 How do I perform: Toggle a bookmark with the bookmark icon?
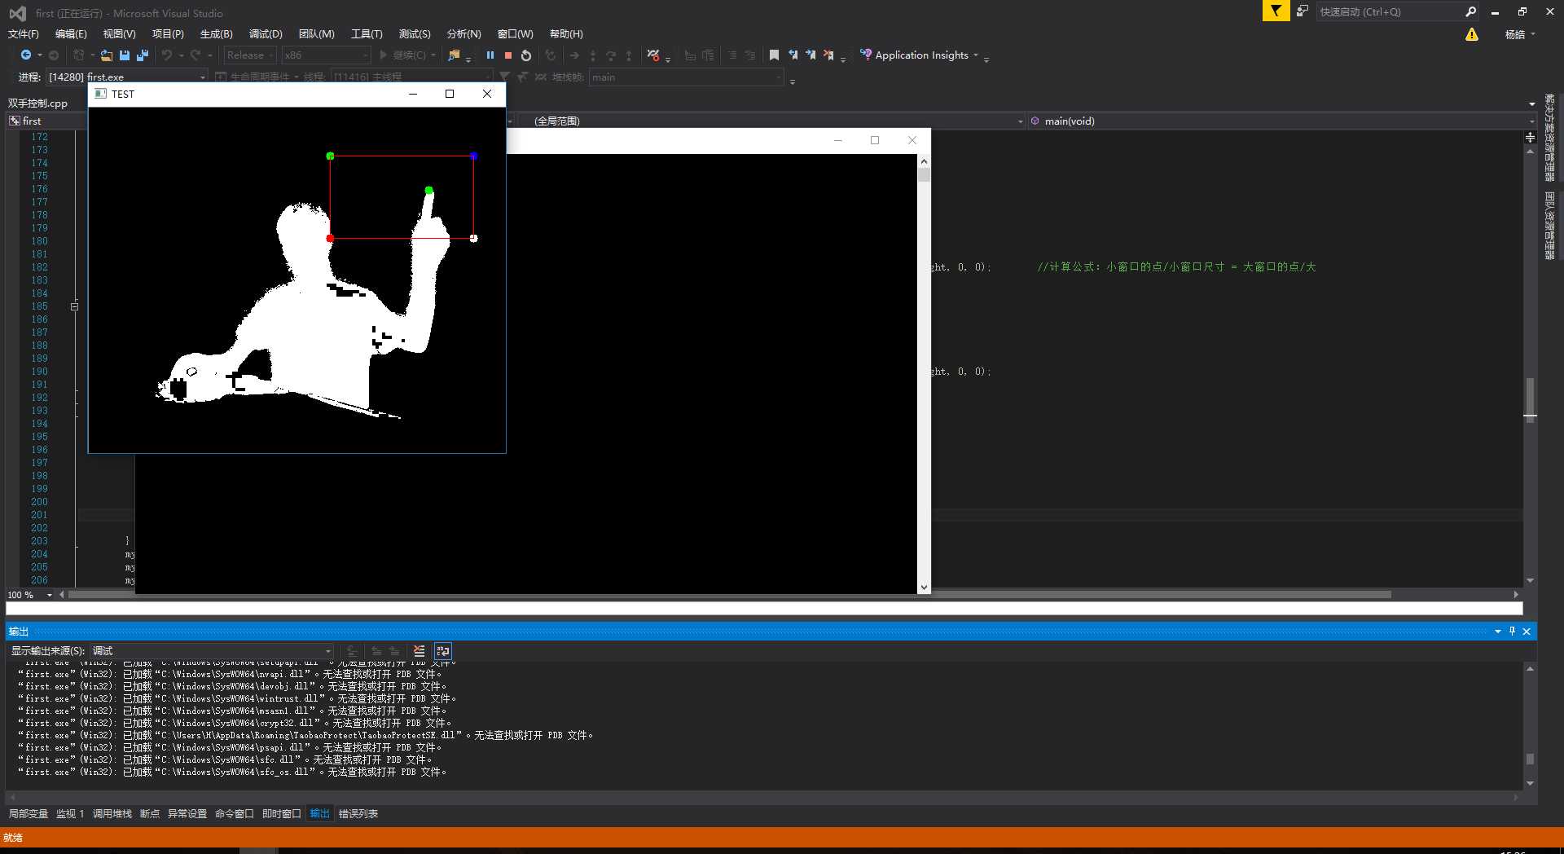tap(774, 55)
